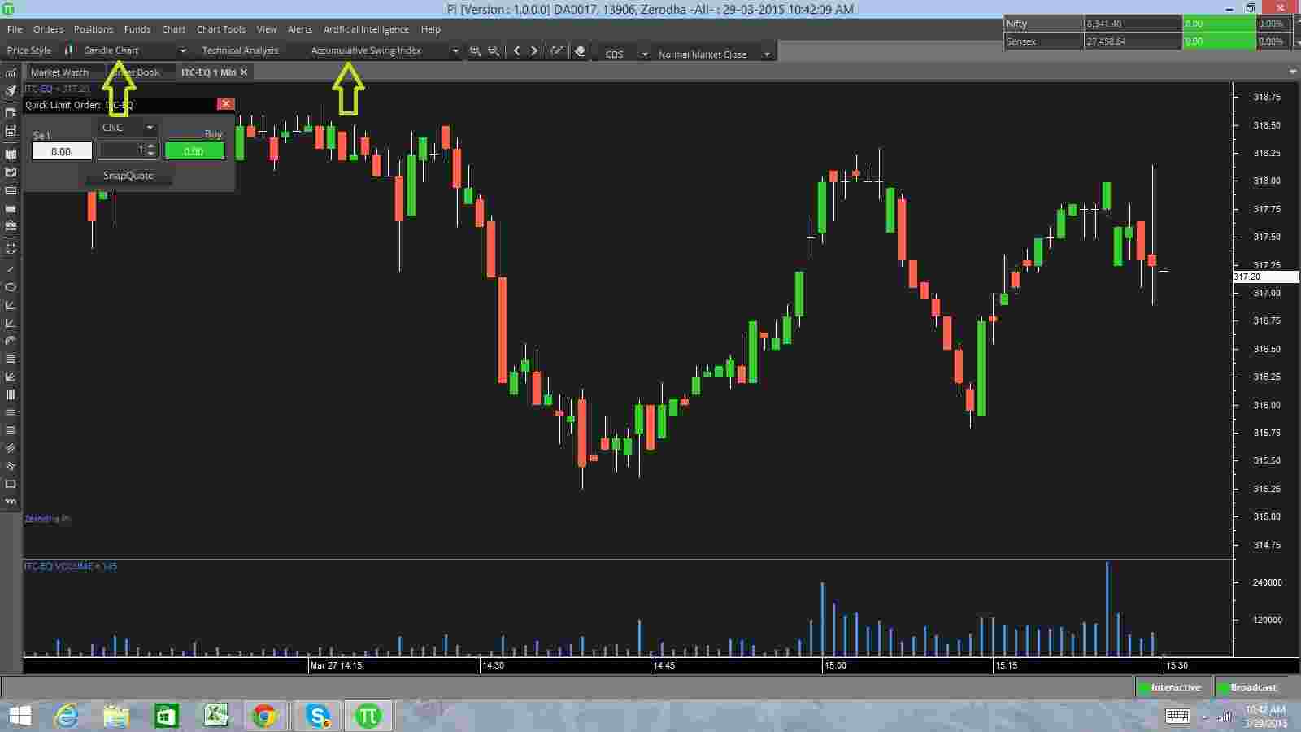Open the CNC product type dropdown
The width and height of the screenshot is (1301, 732).
(x=128, y=128)
